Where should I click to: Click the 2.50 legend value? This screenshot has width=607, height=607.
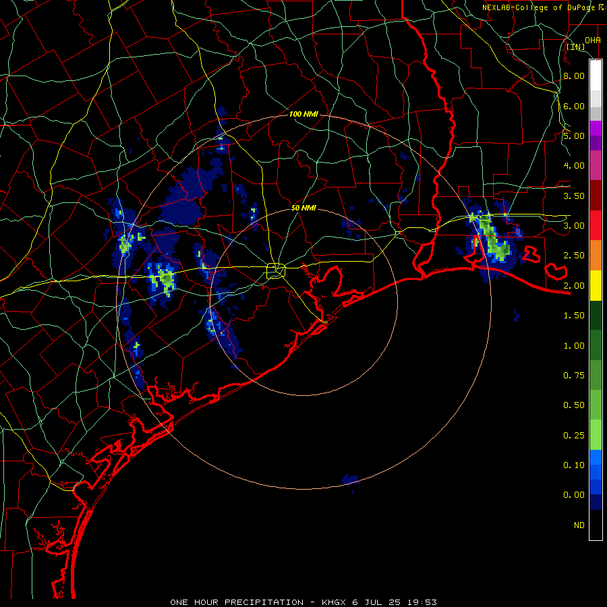(x=574, y=256)
